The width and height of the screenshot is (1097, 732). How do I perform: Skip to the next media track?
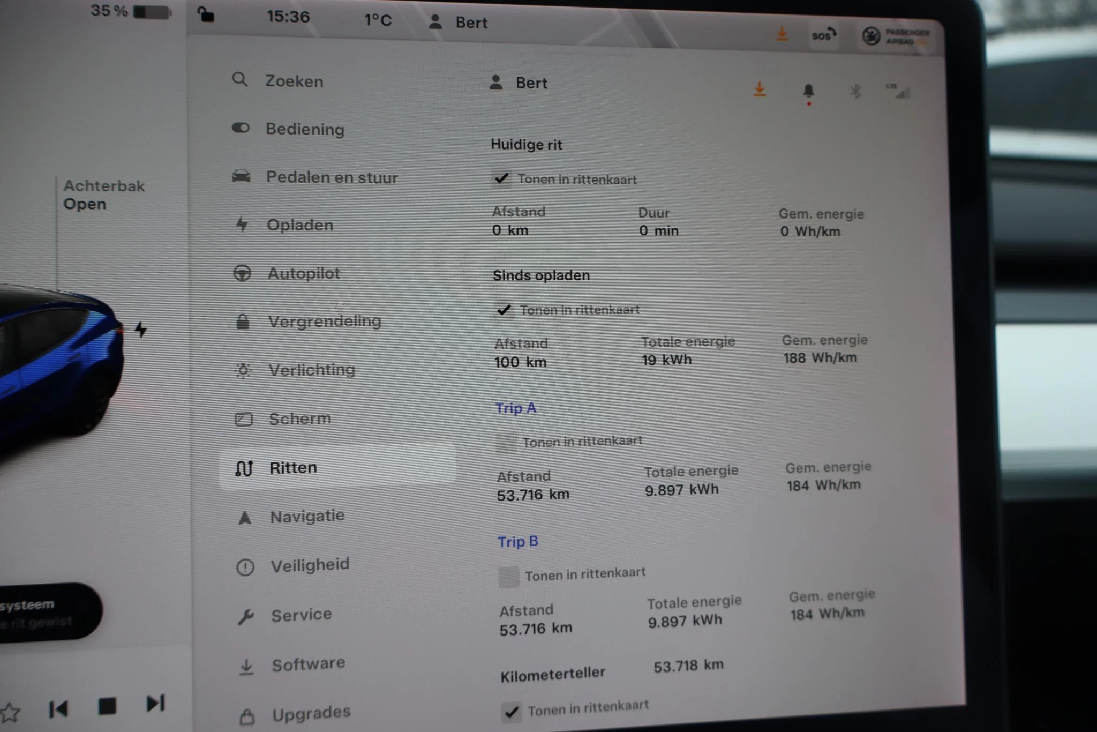click(x=155, y=704)
